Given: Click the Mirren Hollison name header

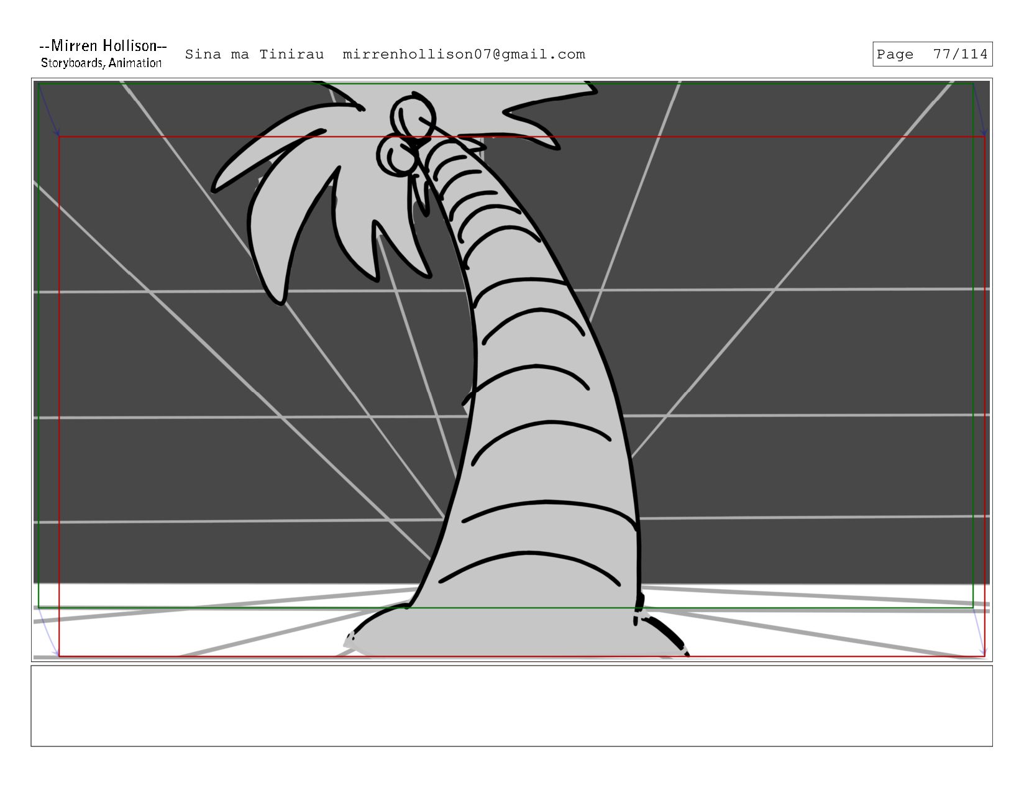Looking at the screenshot, I should pos(103,46).
